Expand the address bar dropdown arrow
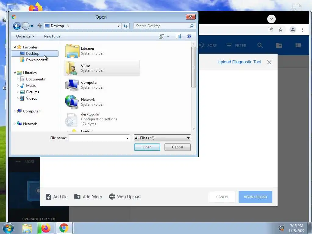This screenshot has height=234, width=312. (x=119, y=26)
